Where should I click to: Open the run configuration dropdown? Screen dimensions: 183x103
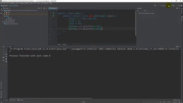point(163,6)
